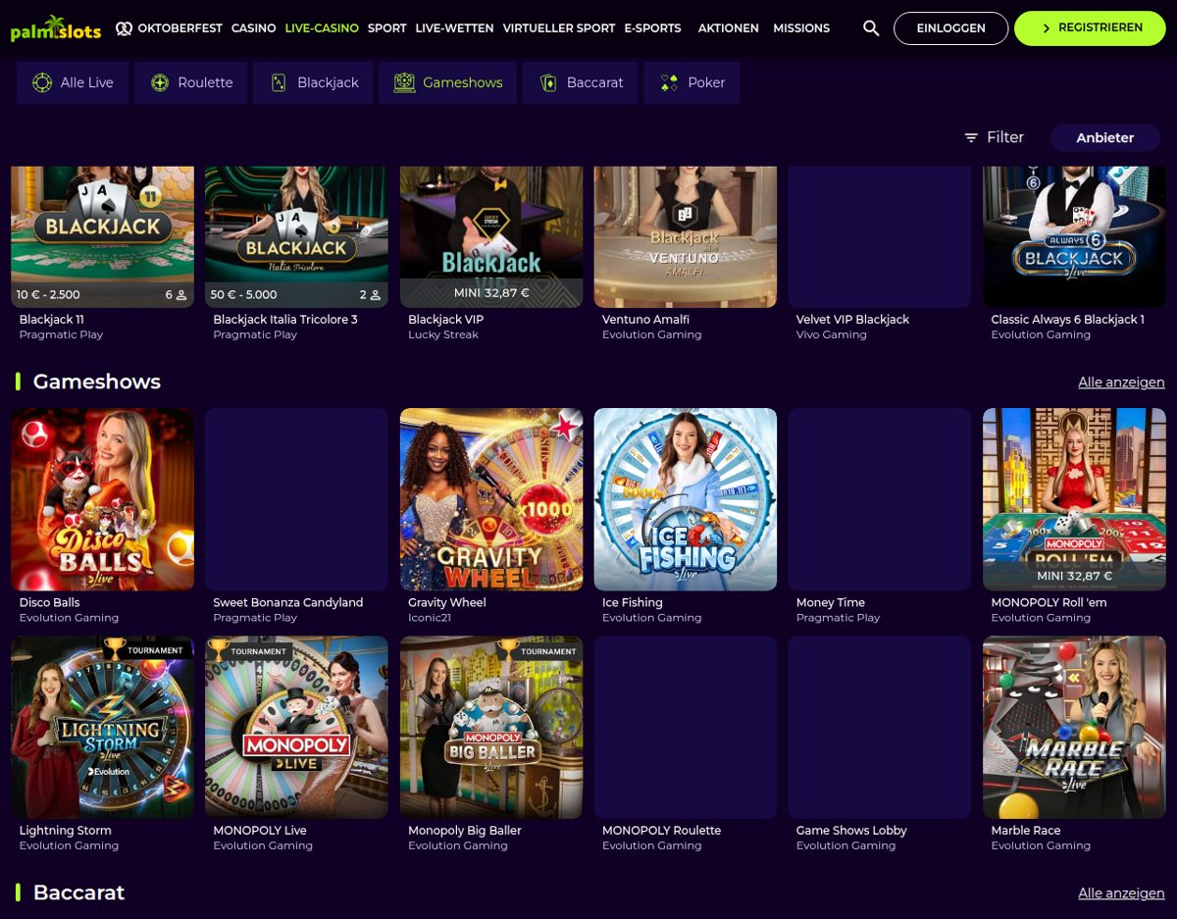This screenshot has width=1177, height=919.
Task: Click the Baccarat card icon
Action: click(548, 82)
